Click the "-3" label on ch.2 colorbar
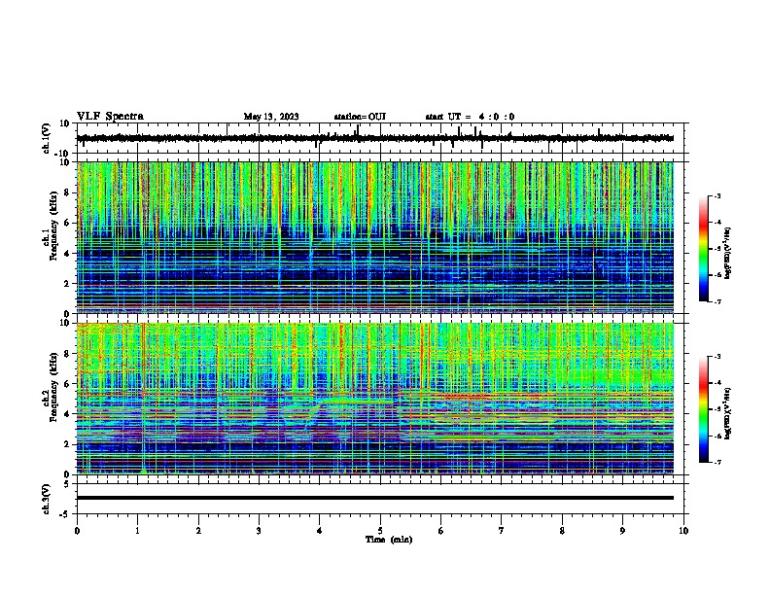This screenshot has width=770, height=595. pos(717,357)
